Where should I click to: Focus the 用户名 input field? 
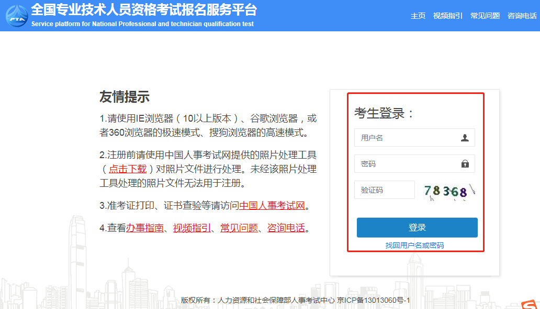click(x=406, y=138)
